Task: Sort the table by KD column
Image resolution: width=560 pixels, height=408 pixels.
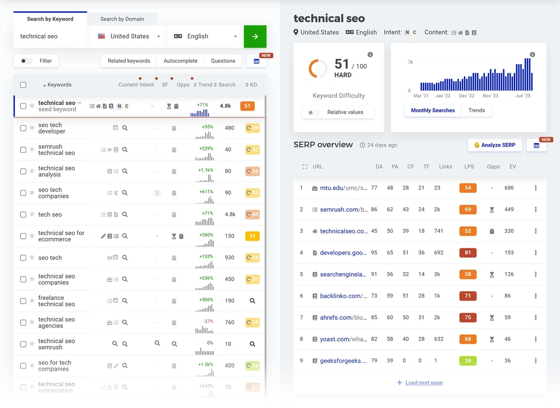Action: click(x=251, y=85)
